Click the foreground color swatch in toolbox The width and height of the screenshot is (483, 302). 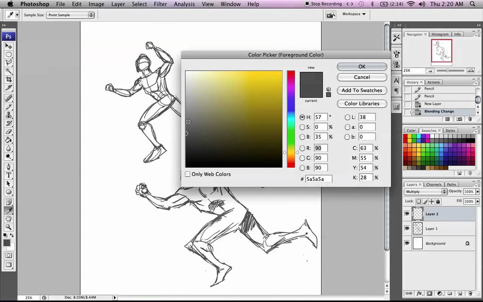(6, 243)
